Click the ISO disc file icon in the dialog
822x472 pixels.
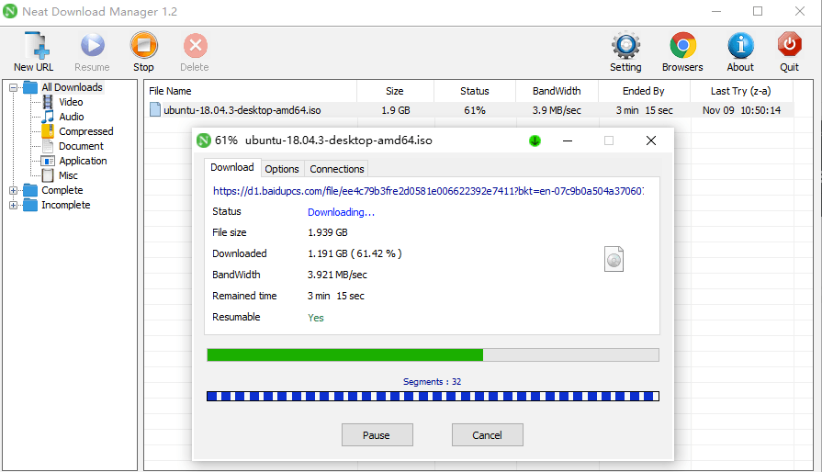pos(614,259)
